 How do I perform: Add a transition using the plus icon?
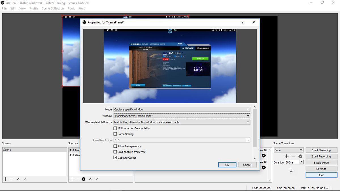pyautogui.click(x=286, y=156)
